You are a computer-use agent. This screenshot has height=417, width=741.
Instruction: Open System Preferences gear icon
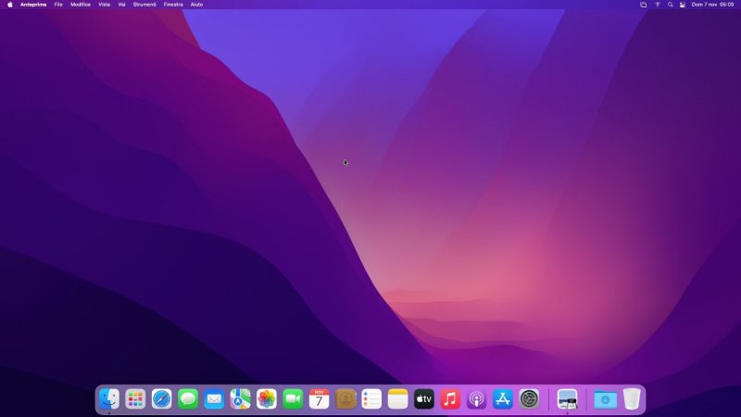pyautogui.click(x=529, y=399)
